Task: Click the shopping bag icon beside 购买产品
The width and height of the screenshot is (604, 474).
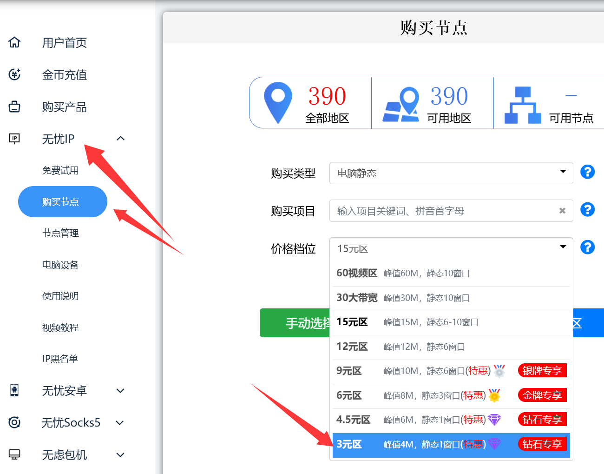Action: pyautogui.click(x=15, y=107)
